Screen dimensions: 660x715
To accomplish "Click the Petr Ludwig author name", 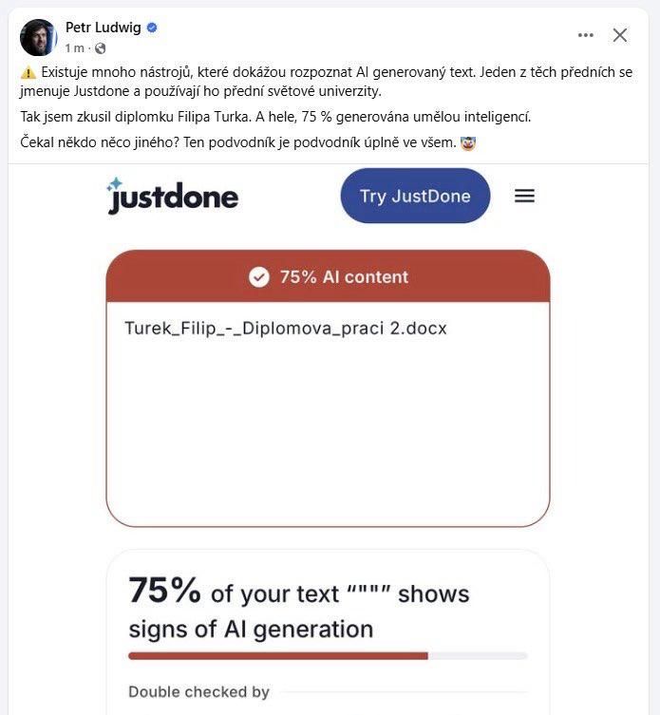I will pos(104,28).
